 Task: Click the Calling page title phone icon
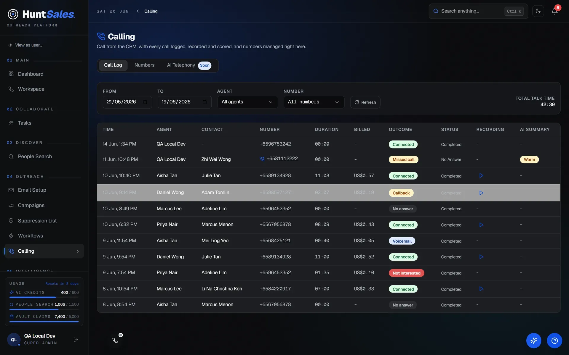point(101,36)
